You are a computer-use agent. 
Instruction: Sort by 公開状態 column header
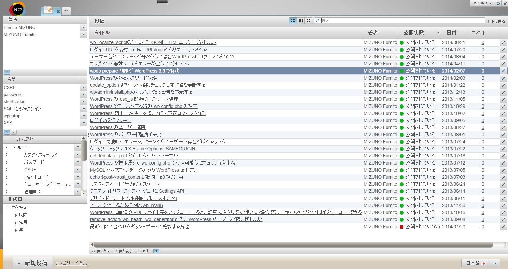[419, 33]
